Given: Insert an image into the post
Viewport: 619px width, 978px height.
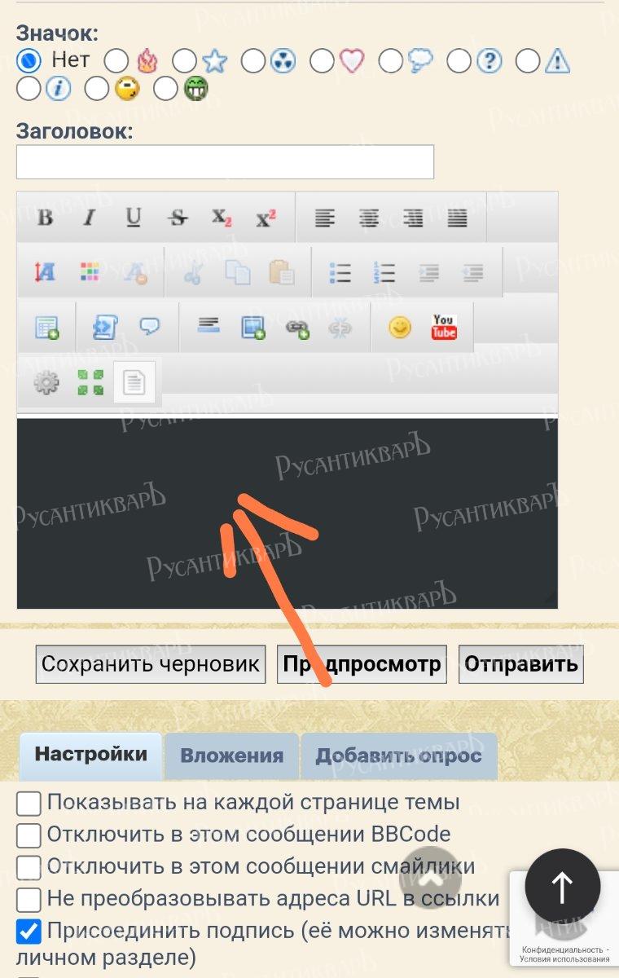Looking at the screenshot, I should (x=253, y=328).
